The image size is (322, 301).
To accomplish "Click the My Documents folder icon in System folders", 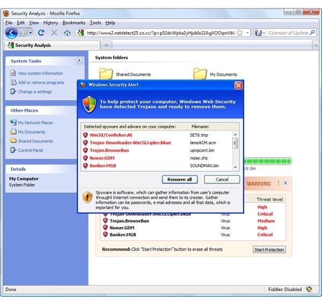I will click(200, 74).
